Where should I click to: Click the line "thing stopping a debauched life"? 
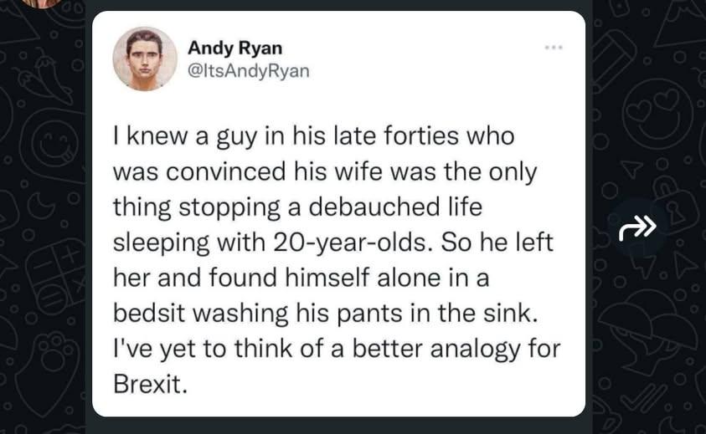click(x=297, y=206)
